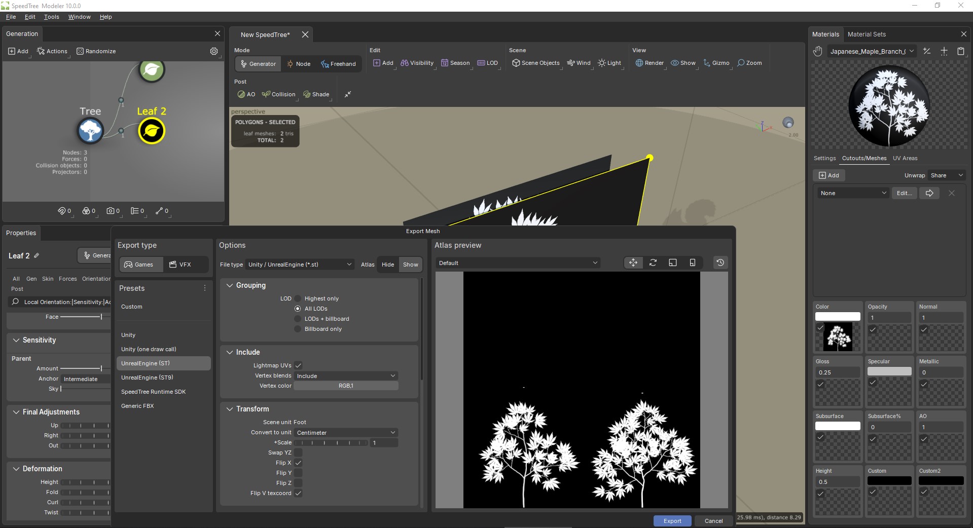The image size is (973, 528).
Task: Collapse the Include section
Action: point(230,352)
